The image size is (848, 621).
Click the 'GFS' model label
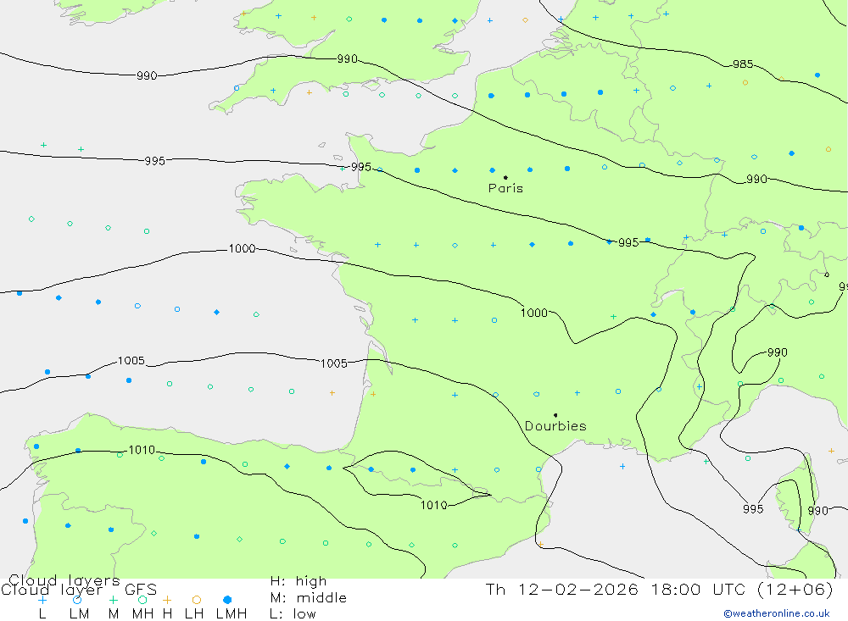tap(141, 589)
